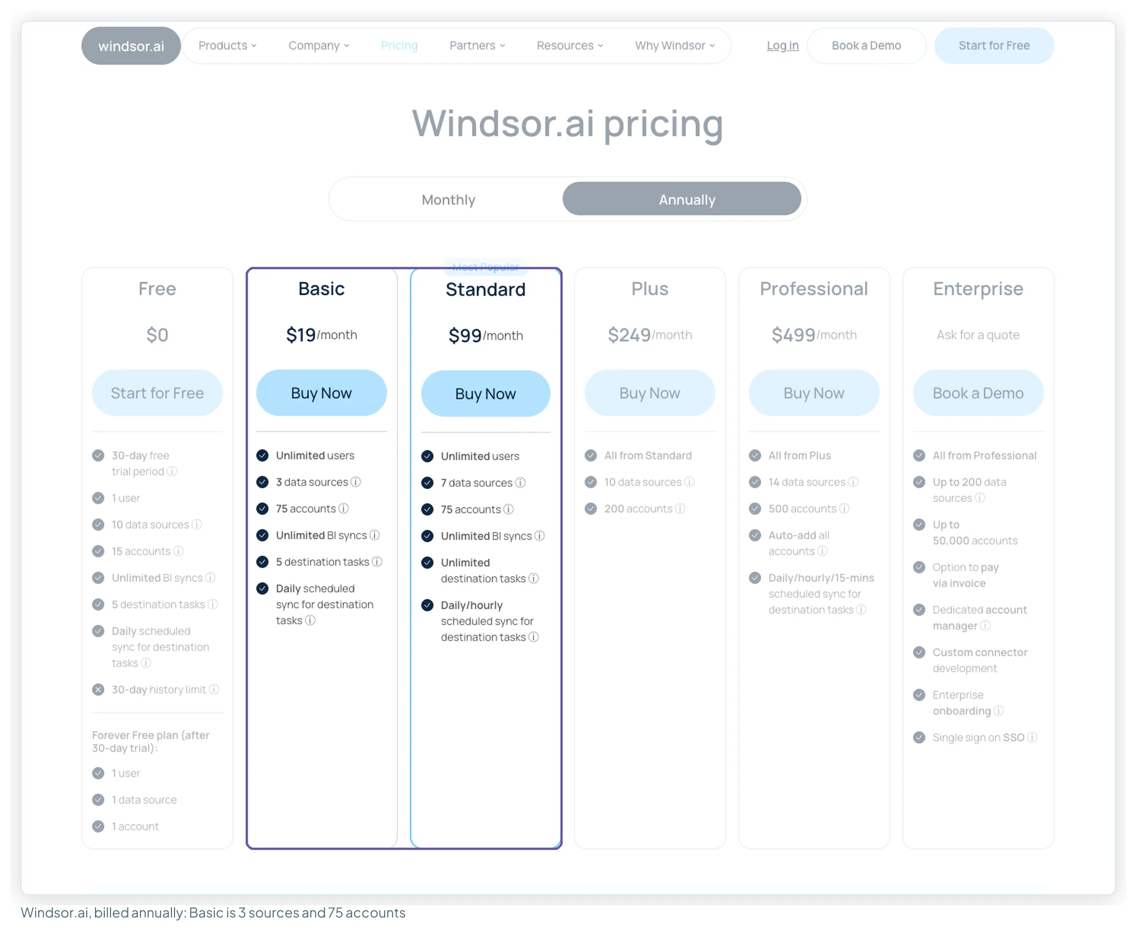Click Buy Now for Standard plan
This screenshot has height=933, width=1136.
[x=485, y=393]
